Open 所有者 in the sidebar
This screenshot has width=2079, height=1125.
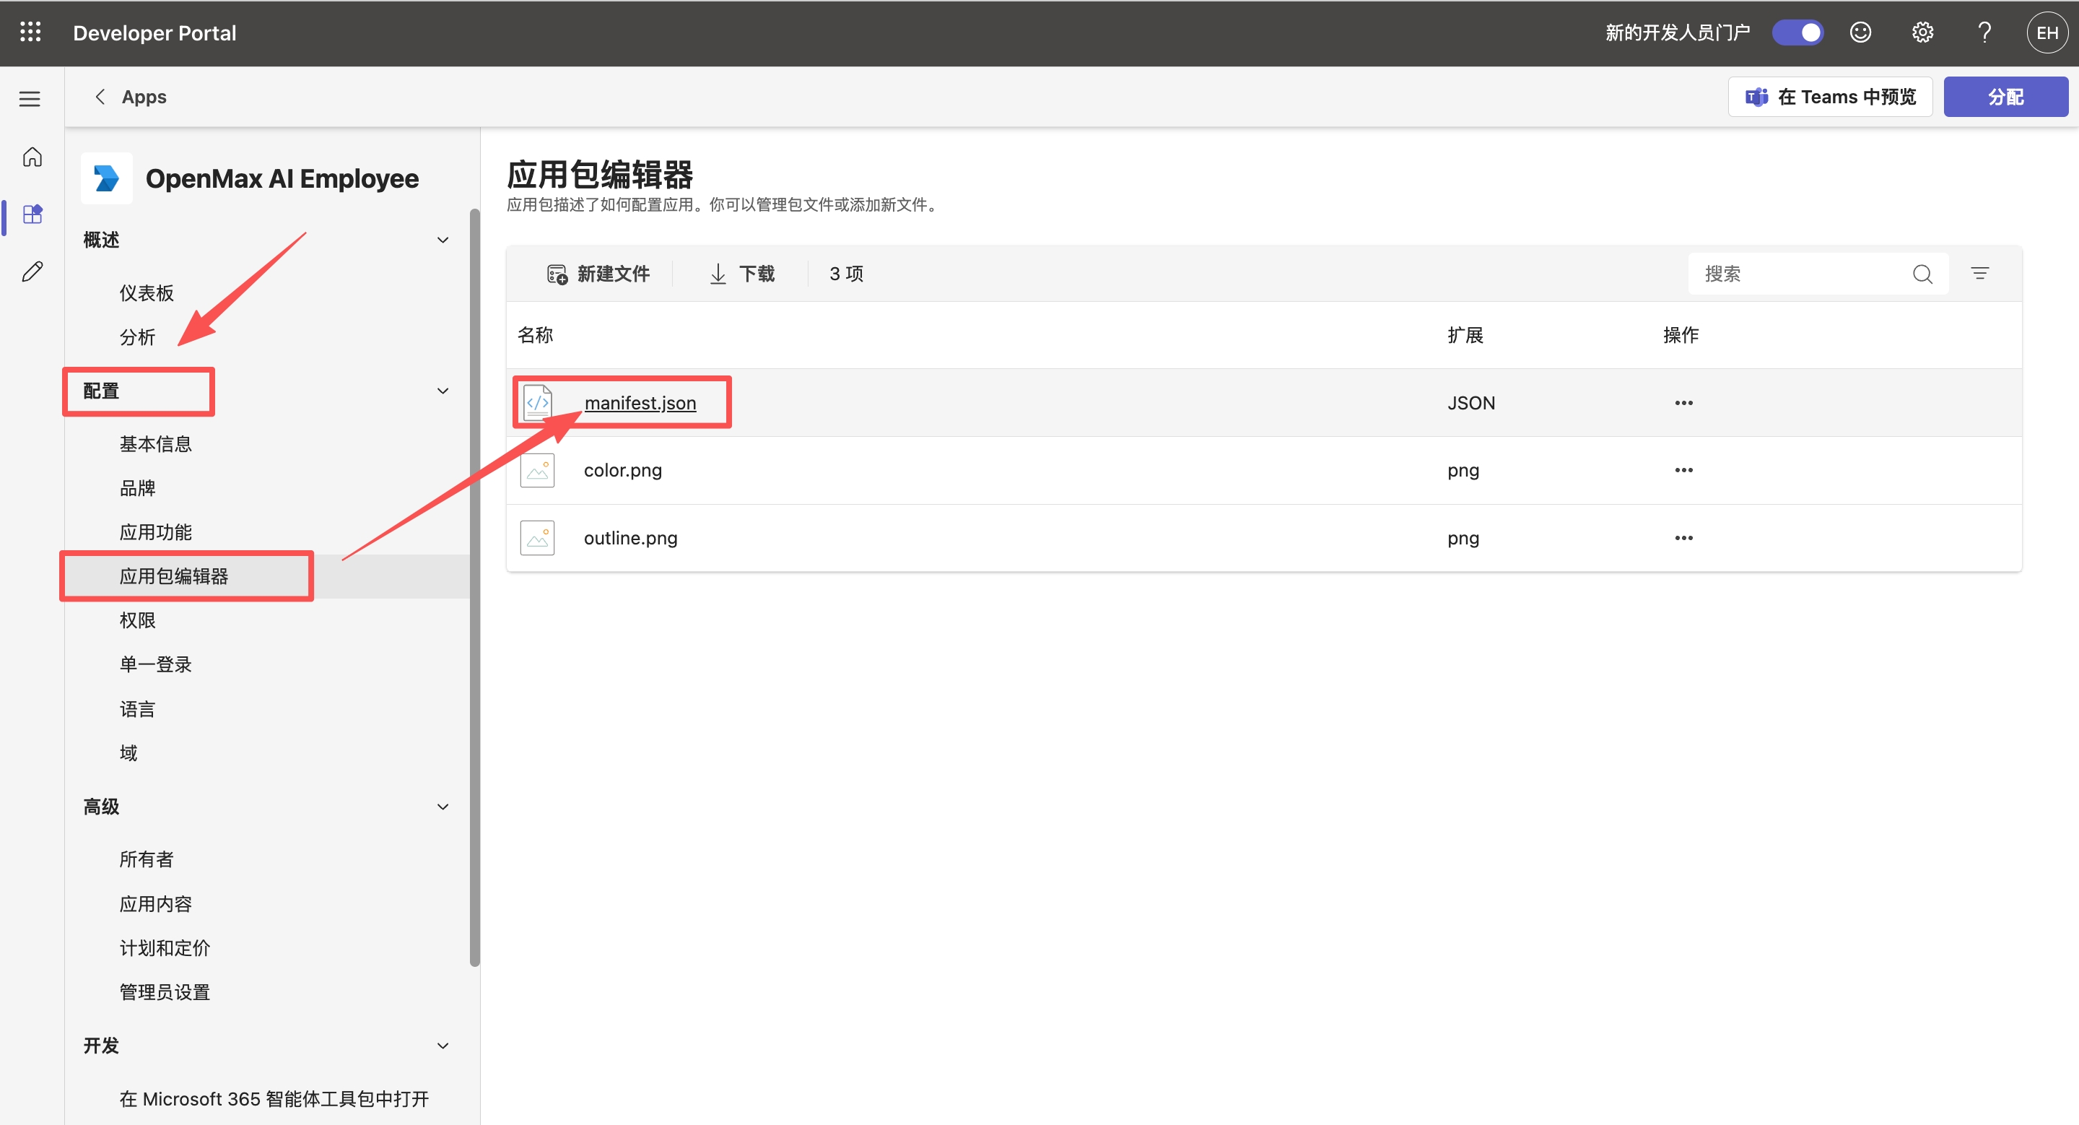coord(146,859)
